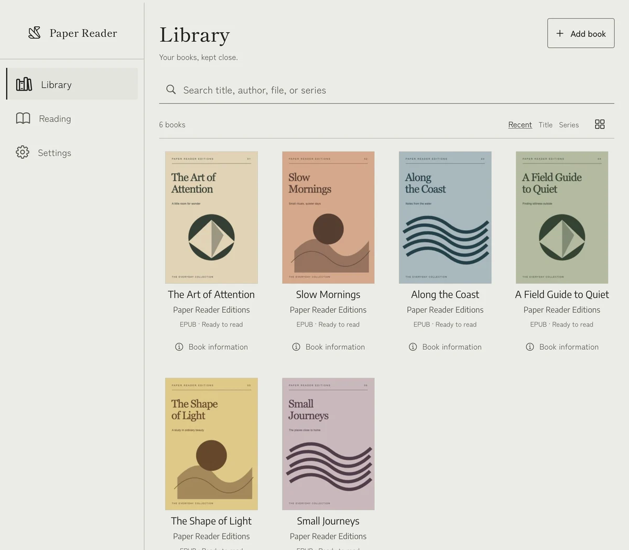
Task: Open Book information for Slow Mornings
Action: click(328, 347)
